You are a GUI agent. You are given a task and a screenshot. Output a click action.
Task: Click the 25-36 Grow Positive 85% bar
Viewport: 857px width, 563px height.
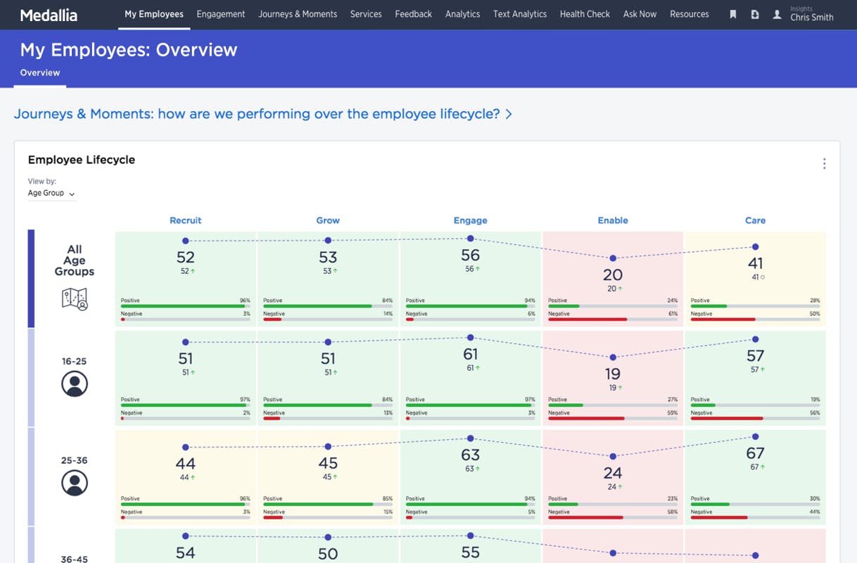pyautogui.click(x=328, y=505)
